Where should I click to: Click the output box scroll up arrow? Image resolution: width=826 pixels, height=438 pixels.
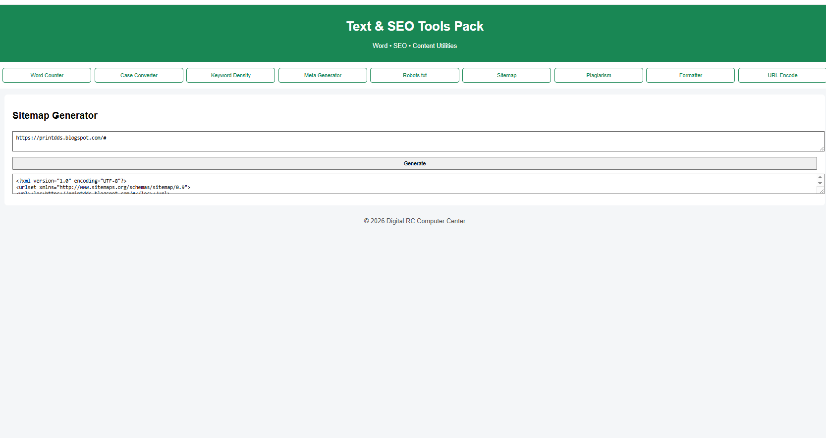(820, 177)
